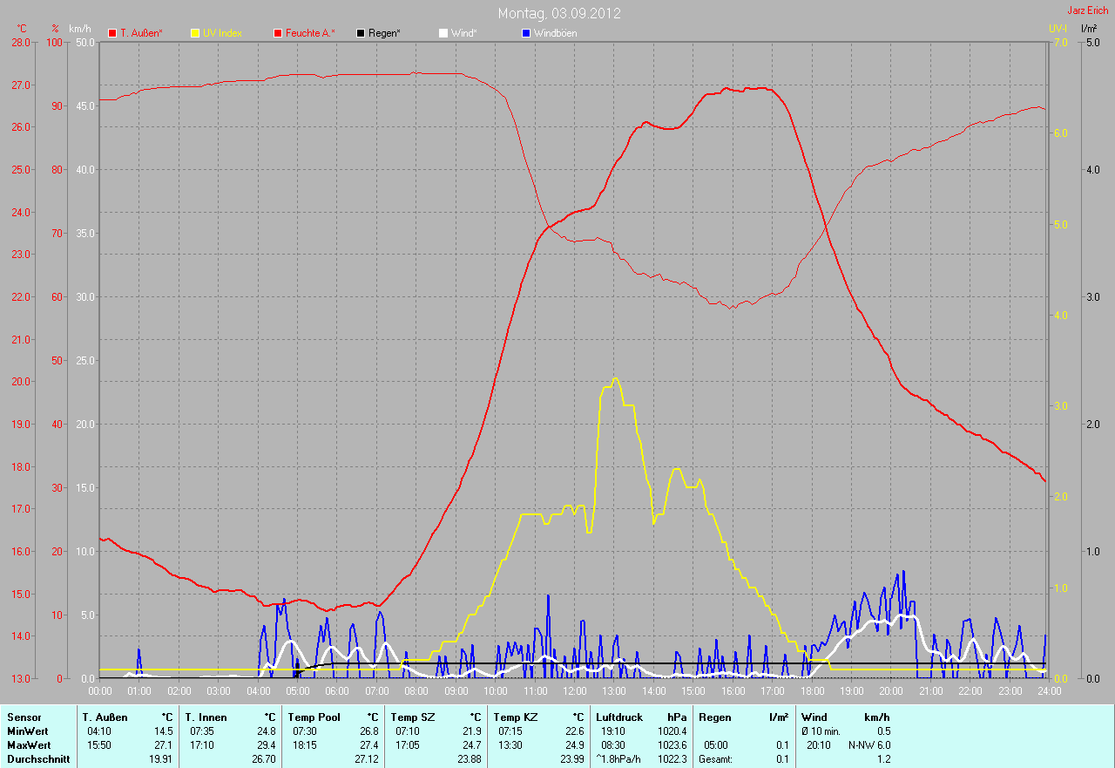Image resolution: width=1115 pixels, height=768 pixels.
Task: Click the yellow UV Index legend swatch
Action: 195,33
